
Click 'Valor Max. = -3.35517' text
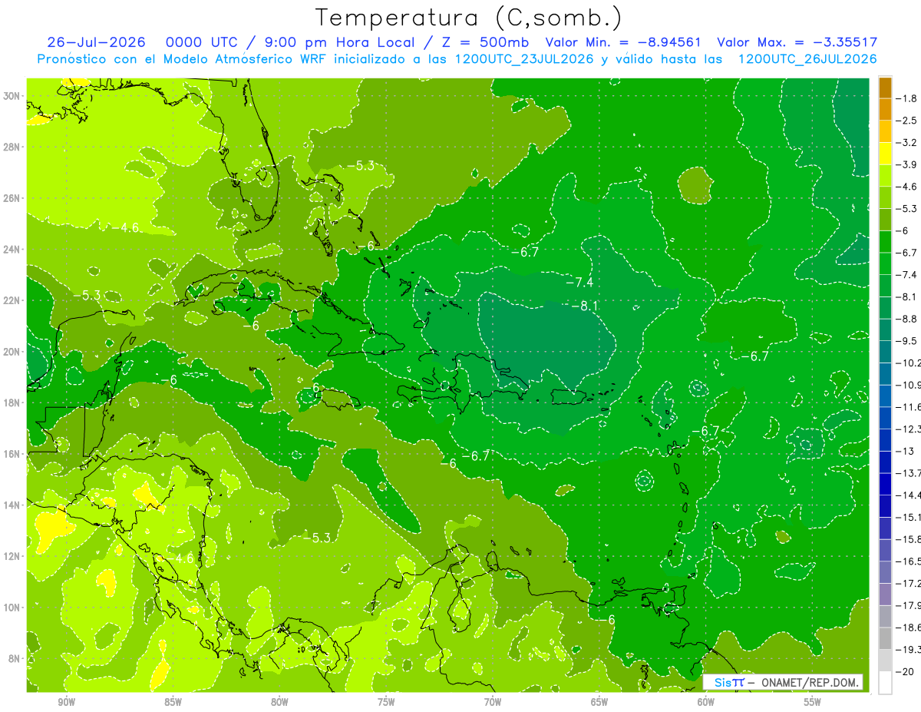797,42
